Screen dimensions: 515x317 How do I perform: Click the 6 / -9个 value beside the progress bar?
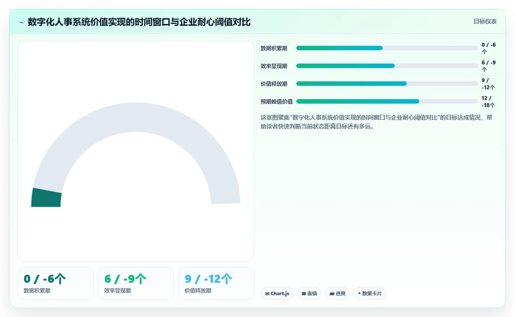click(488, 66)
